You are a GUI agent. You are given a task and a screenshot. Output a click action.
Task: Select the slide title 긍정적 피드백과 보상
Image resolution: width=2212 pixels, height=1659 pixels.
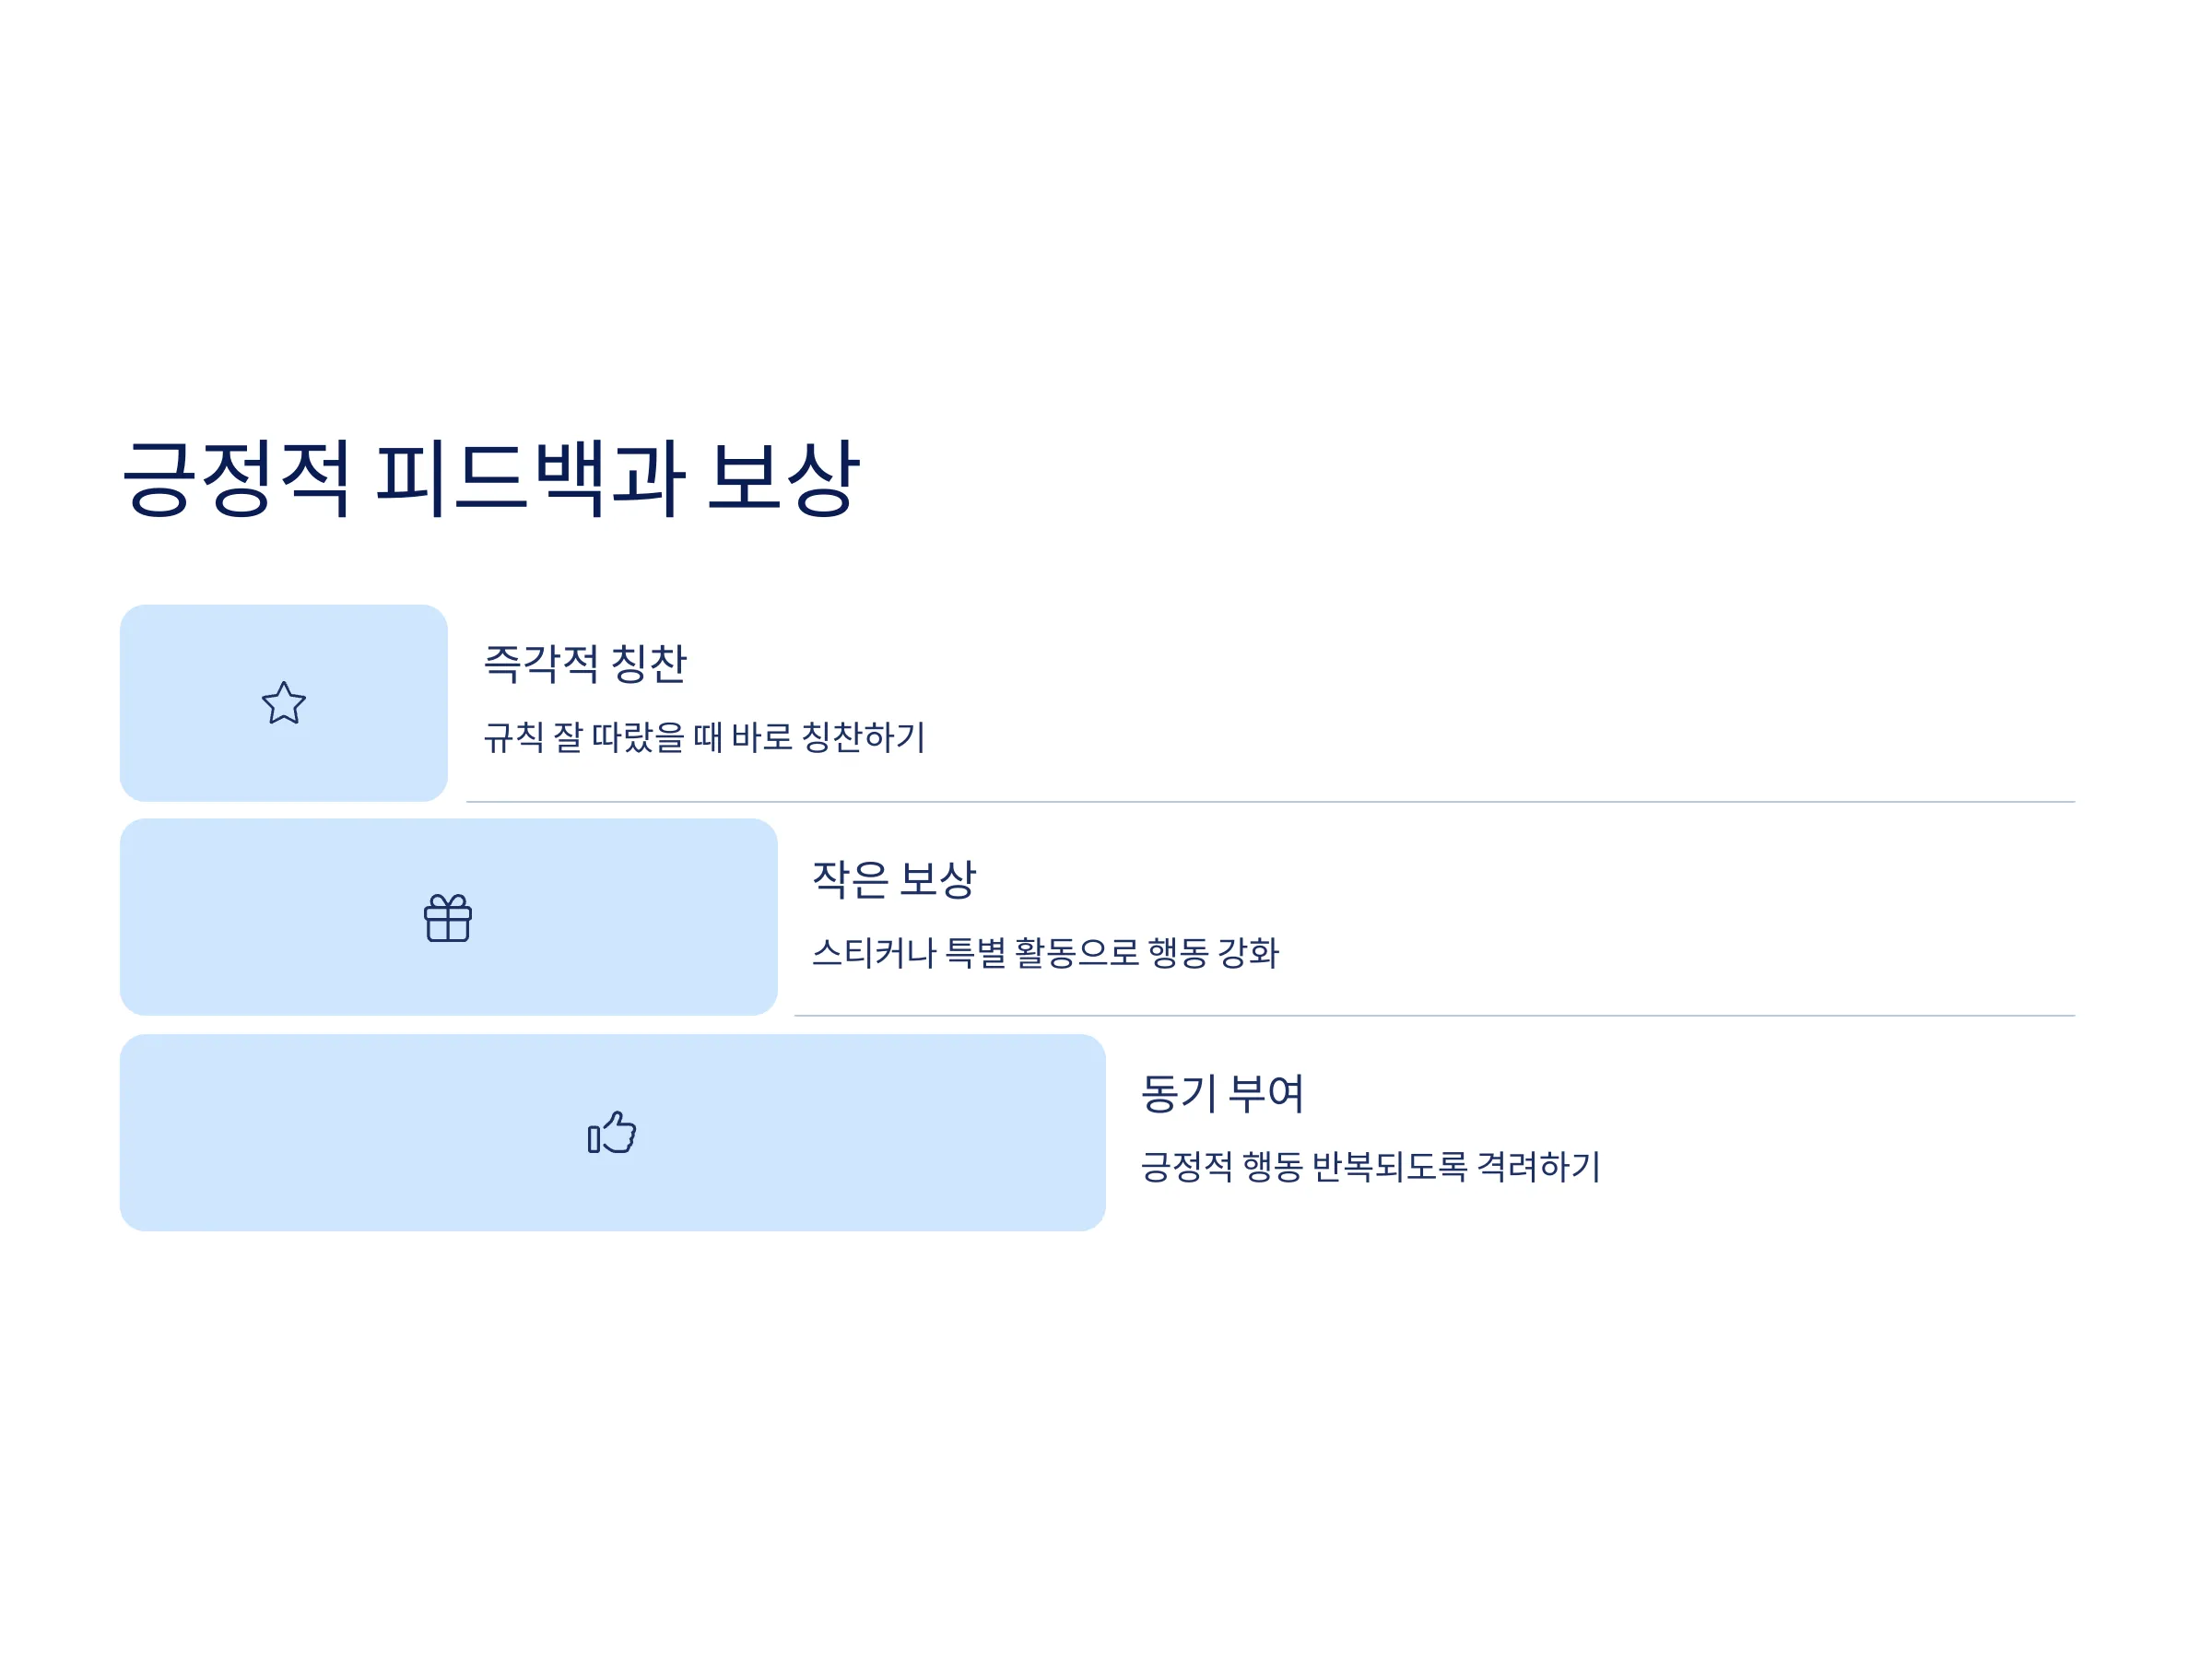[490, 478]
